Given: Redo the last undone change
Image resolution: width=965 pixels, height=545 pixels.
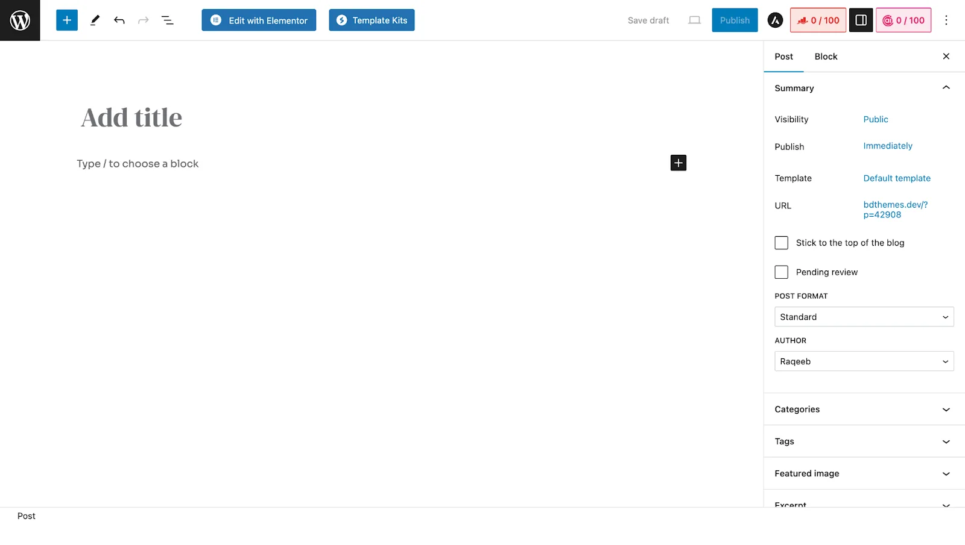Looking at the screenshot, I should (143, 20).
